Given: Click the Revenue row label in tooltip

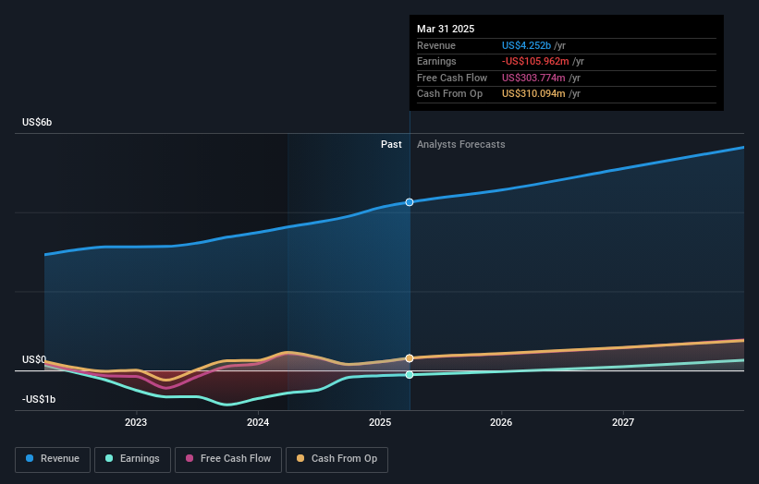Looking at the screenshot, I should click(436, 45).
